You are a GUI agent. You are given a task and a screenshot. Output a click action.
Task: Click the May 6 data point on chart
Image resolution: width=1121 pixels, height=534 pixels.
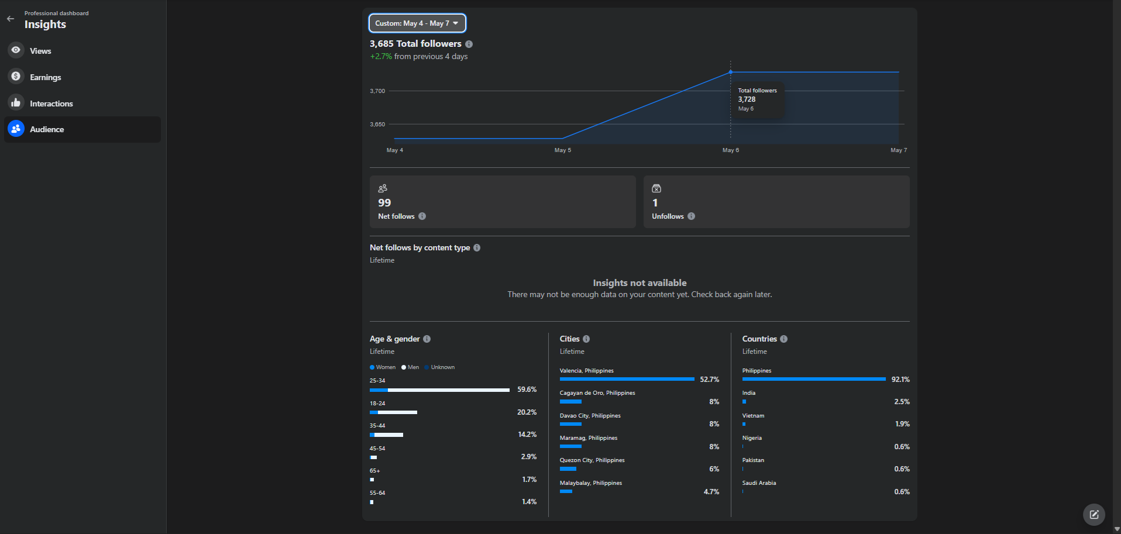pyautogui.click(x=730, y=72)
